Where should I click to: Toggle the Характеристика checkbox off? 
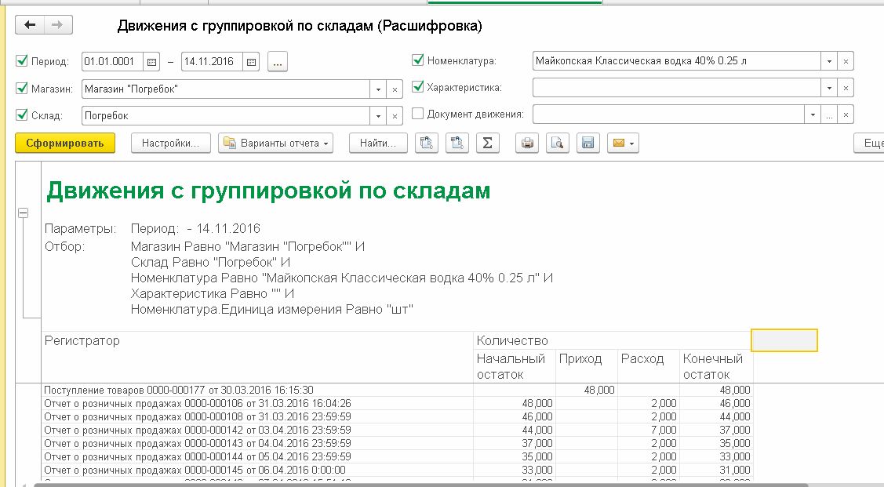tap(418, 87)
